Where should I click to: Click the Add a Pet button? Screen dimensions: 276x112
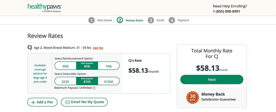click(x=42, y=102)
